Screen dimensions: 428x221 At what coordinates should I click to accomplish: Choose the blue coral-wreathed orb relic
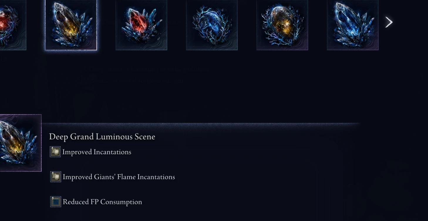click(212, 25)
